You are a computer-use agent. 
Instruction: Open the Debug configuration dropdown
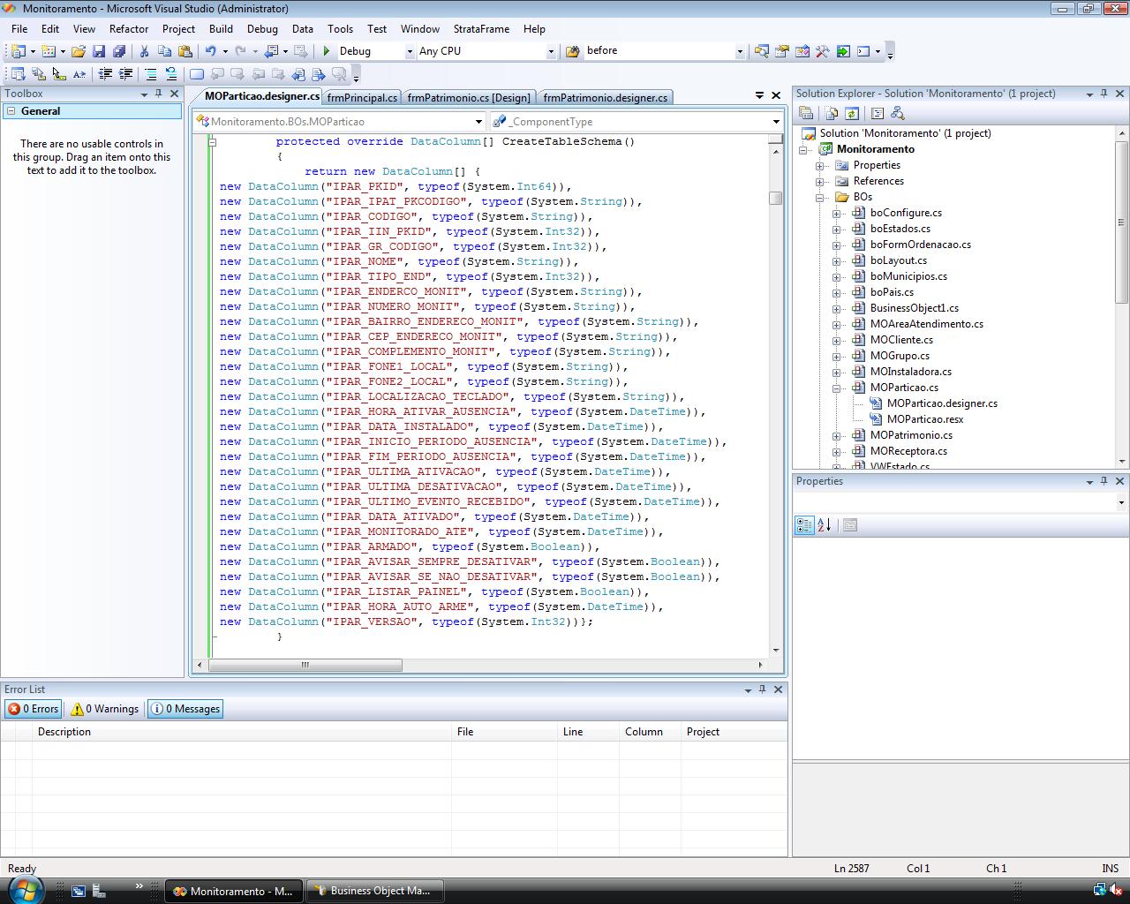tap(409, 51)
